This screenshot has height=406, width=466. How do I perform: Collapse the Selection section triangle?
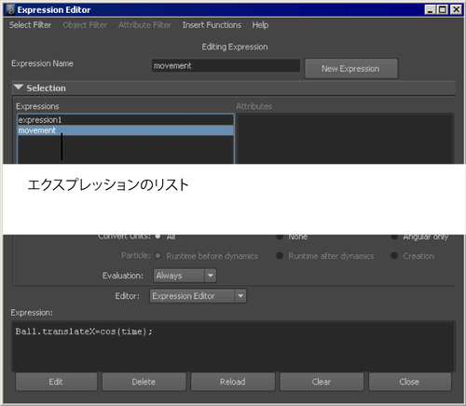point(19,88)
